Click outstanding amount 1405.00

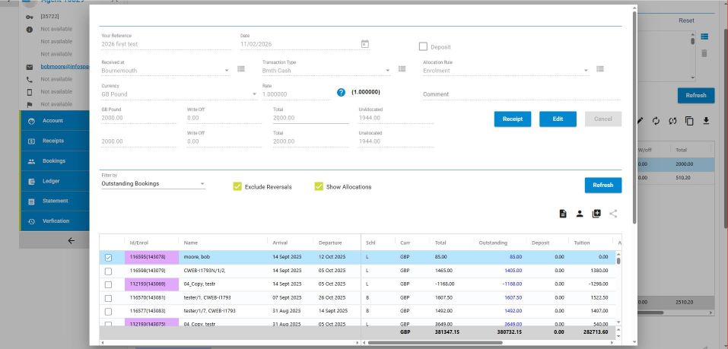pyautogui.click(x=513, y=271)
